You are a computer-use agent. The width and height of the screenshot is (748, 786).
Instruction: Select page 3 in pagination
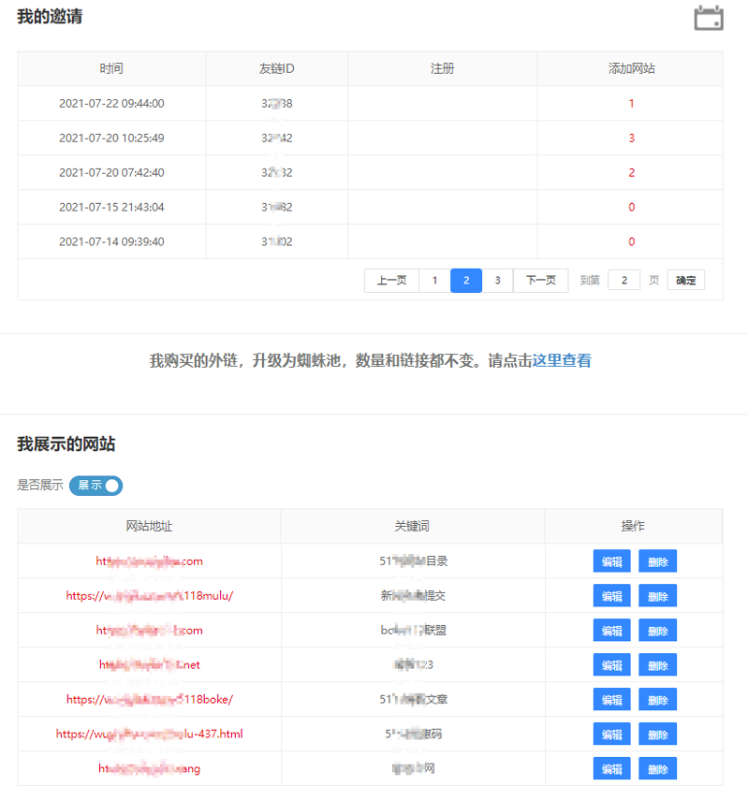[x=497, y=280]
